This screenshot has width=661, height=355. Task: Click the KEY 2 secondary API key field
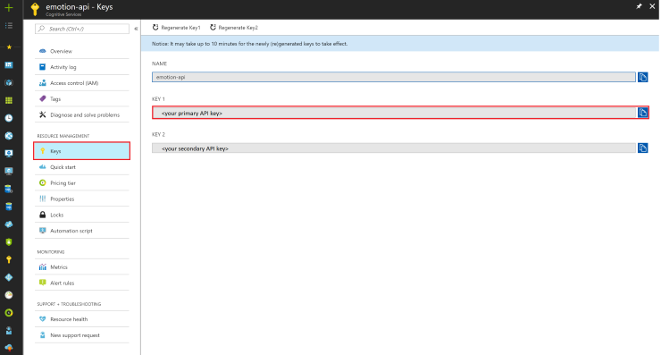tap(394, 148)
